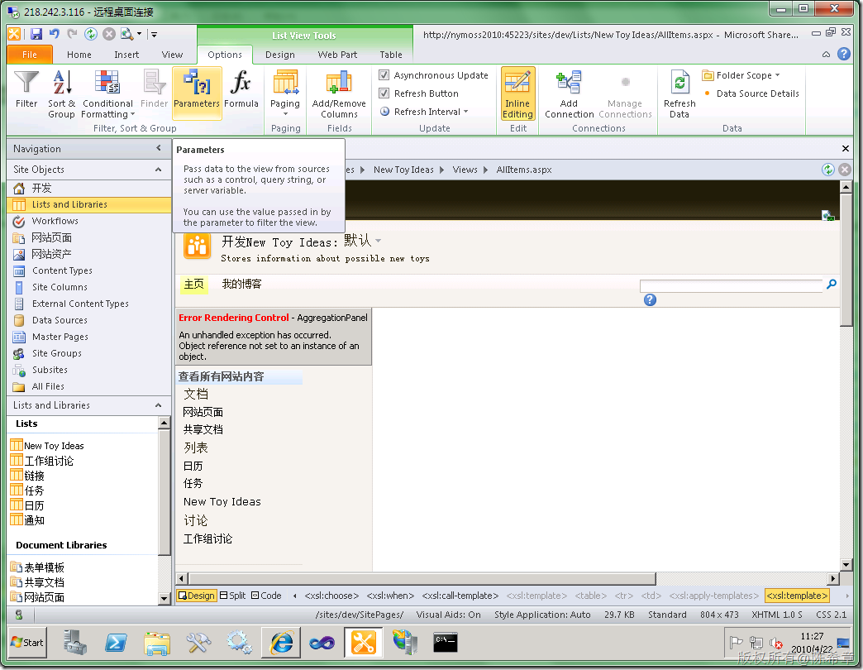This screenshot has width=863, height=670.
Task: Click horizontal scrollbar of design view
Action: click(422, 579)
